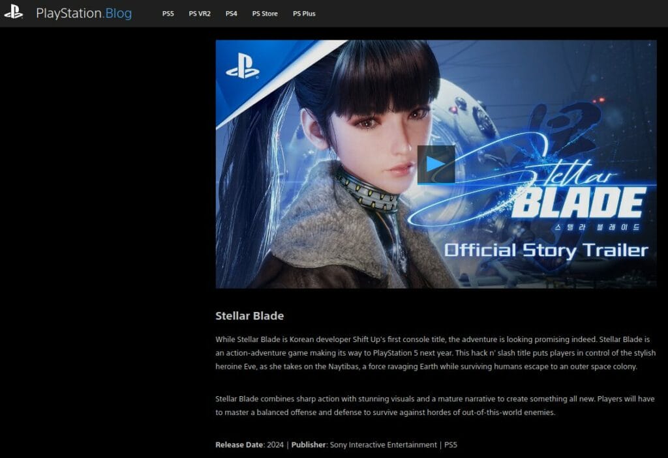Viewport: 668px width, 458px height.
Task: Click the Stellar Blade section heading
Action: click(x=249, y=316)
